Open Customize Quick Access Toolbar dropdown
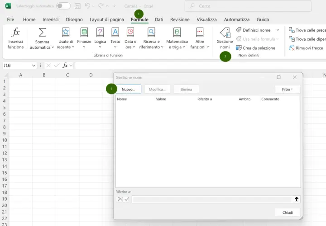Image resolution: width=326 pixels, height=226 pixels. point(114,6)
